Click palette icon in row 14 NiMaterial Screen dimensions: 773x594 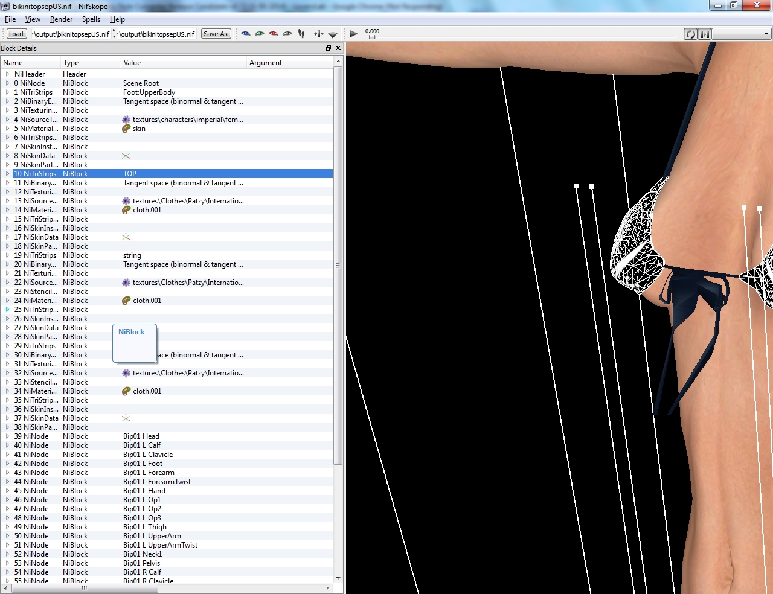pyautogui.click(x=126, y=210)
